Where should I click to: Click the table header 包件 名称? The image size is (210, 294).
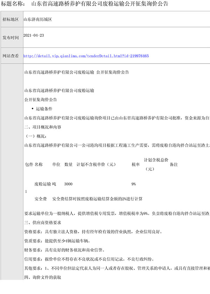pyautogui.click(x=34, y=164)
